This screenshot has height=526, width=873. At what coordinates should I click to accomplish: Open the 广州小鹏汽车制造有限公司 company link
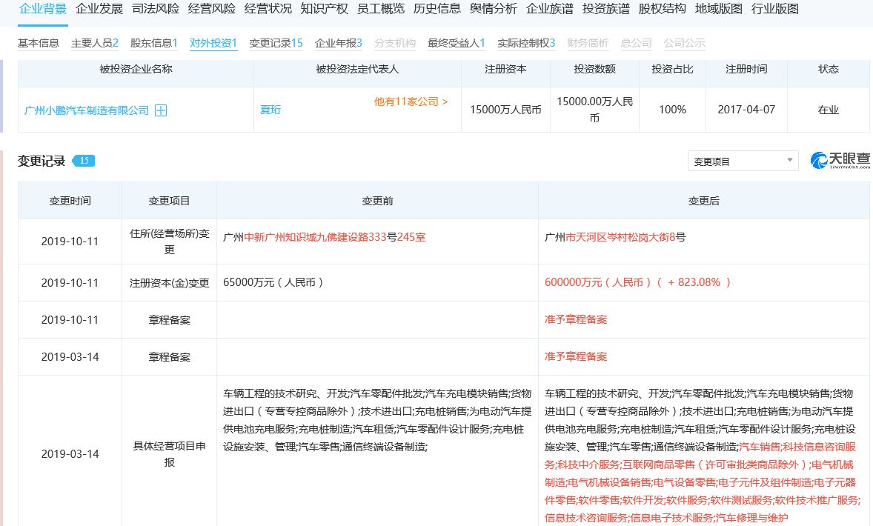[87, 110]
